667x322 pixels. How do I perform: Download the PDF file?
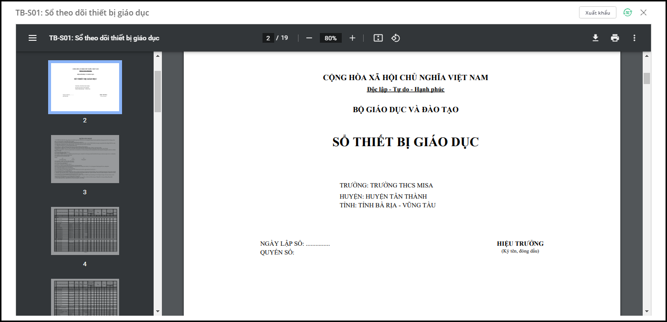tap(596, 38)
